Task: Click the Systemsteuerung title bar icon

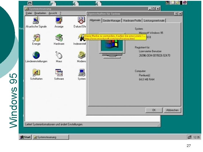Action: click(x=27, y=9)
